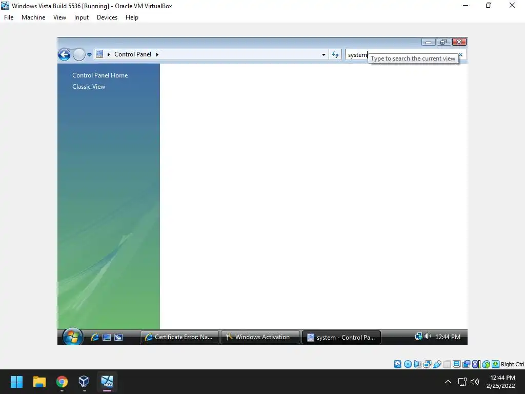
Task: Open VirtualBox Manager from host taskbar
Action: (x=84, y=382)
